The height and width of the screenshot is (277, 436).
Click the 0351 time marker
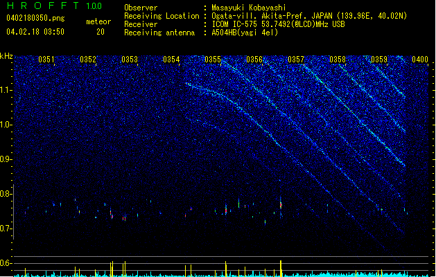[x=46, y=60]
